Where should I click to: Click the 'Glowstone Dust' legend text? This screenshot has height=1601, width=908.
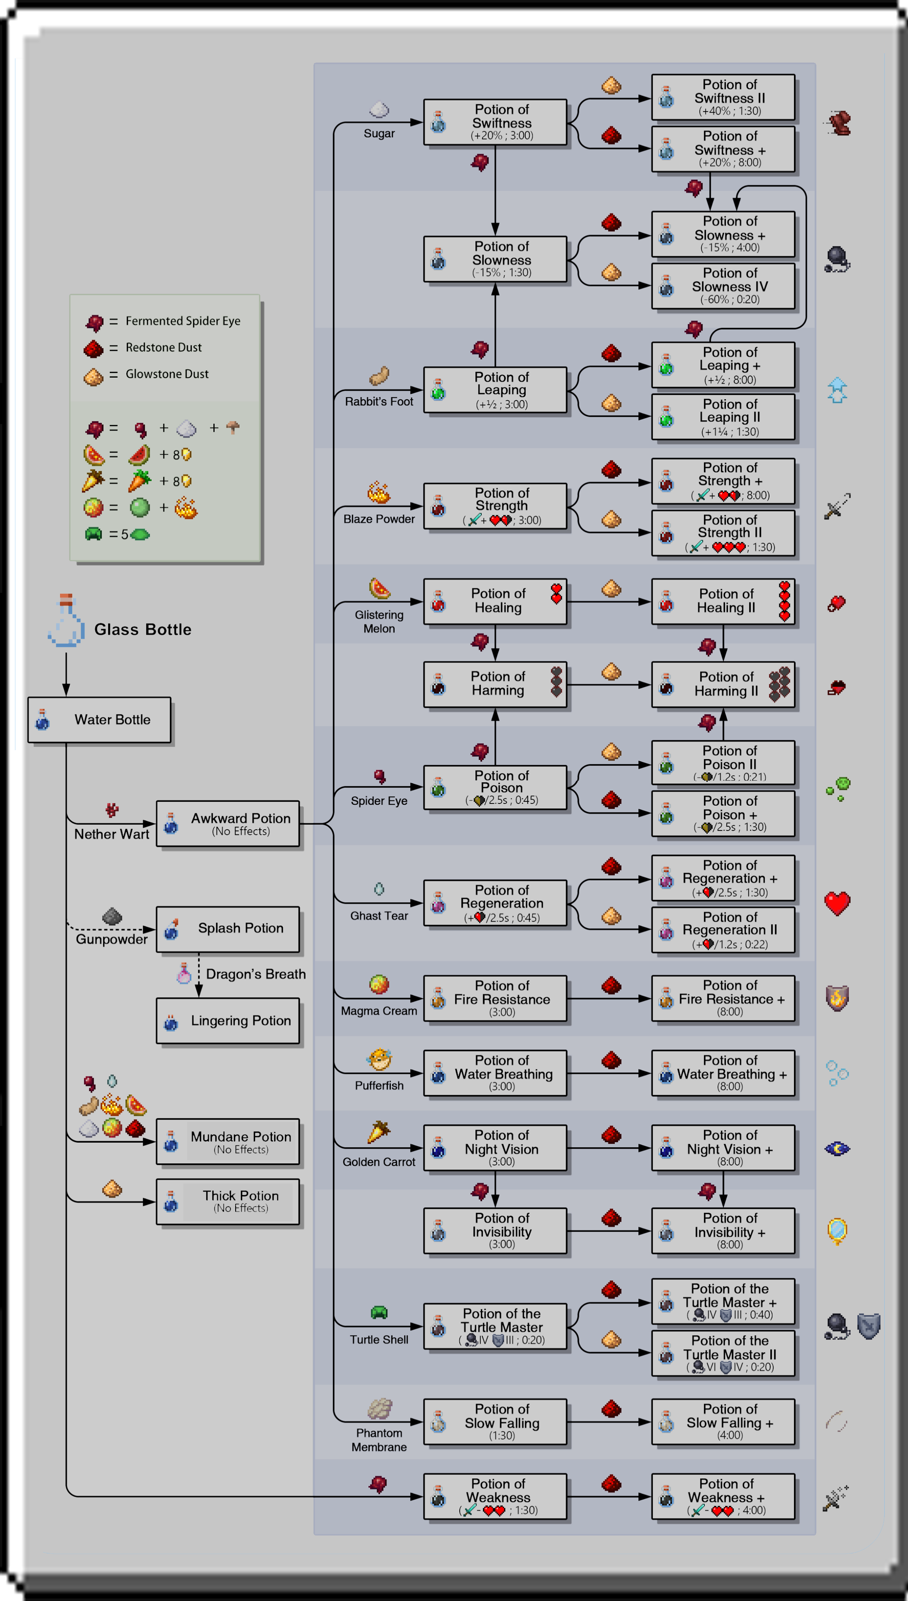click(x=167, y=374)
